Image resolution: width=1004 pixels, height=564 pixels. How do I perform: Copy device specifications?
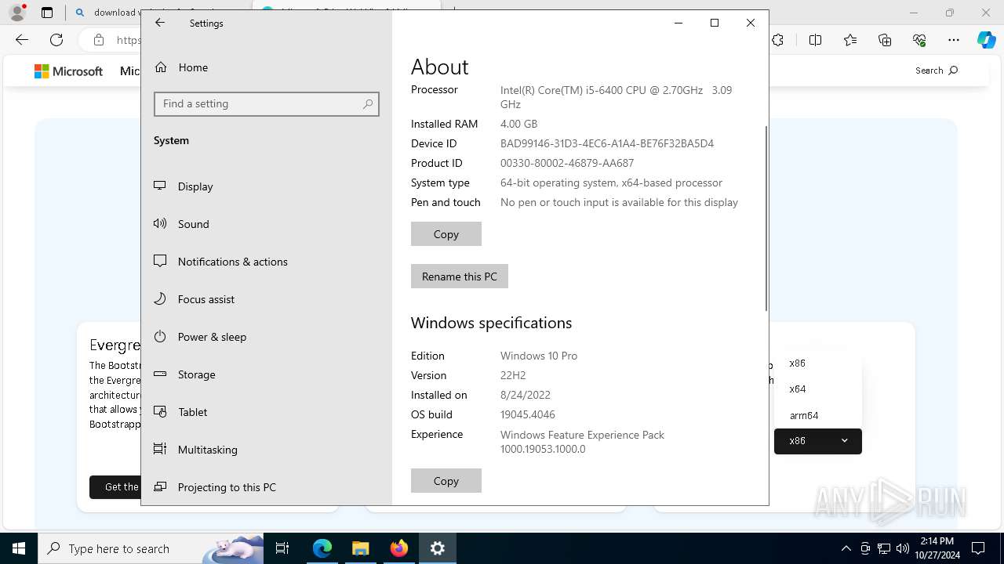446,234
